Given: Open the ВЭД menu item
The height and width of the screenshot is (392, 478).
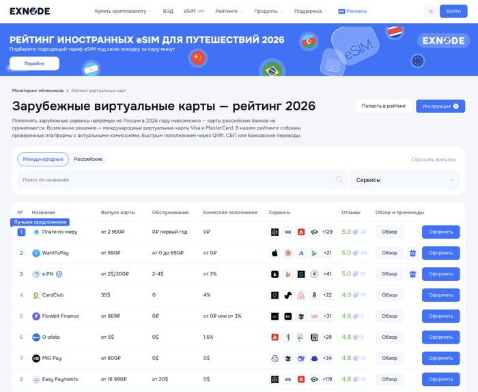Looking at the screenshot, I should 168,12.
